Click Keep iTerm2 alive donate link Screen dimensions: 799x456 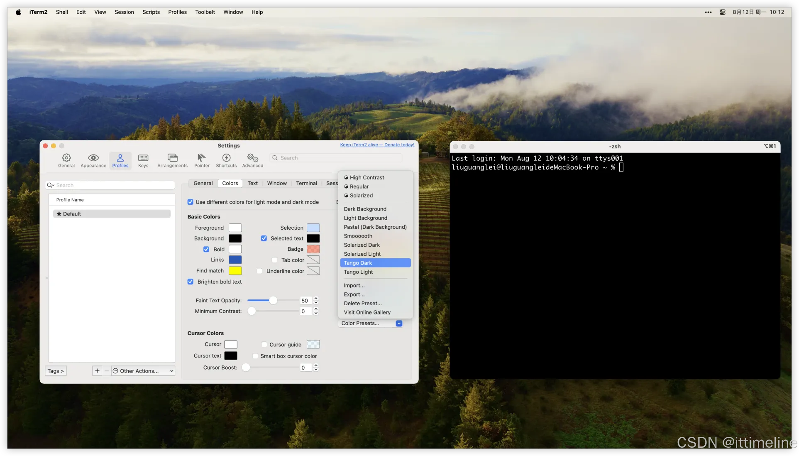point(377,145)
